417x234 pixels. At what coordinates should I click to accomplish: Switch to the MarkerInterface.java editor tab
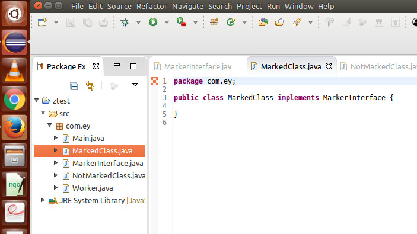(x=198, y=66)
